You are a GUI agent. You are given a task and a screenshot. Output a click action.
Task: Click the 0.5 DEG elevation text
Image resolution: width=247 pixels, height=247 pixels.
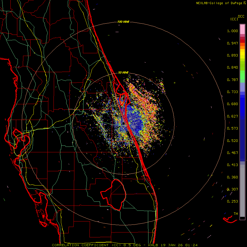coord(132,245)
